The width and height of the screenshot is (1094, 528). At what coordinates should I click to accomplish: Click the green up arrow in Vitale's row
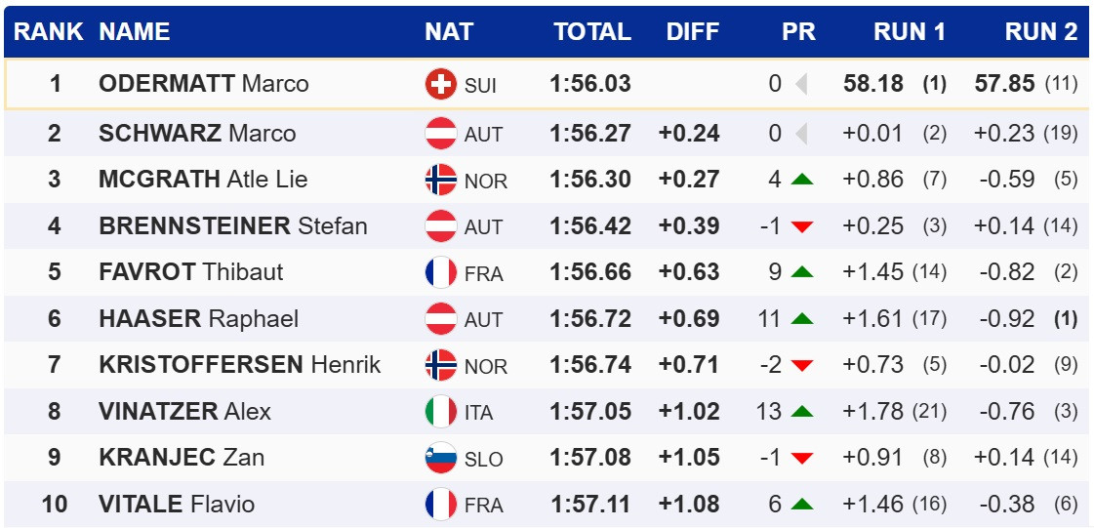coord(802,505)
